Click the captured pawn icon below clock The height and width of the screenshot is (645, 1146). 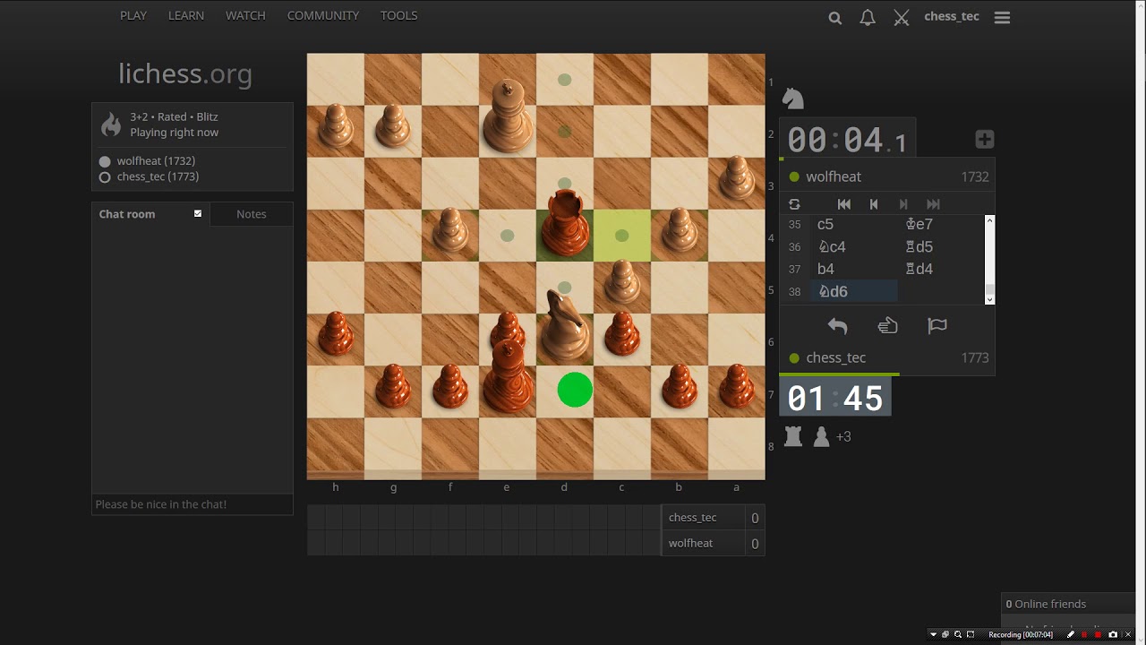(x=821, y=436)
